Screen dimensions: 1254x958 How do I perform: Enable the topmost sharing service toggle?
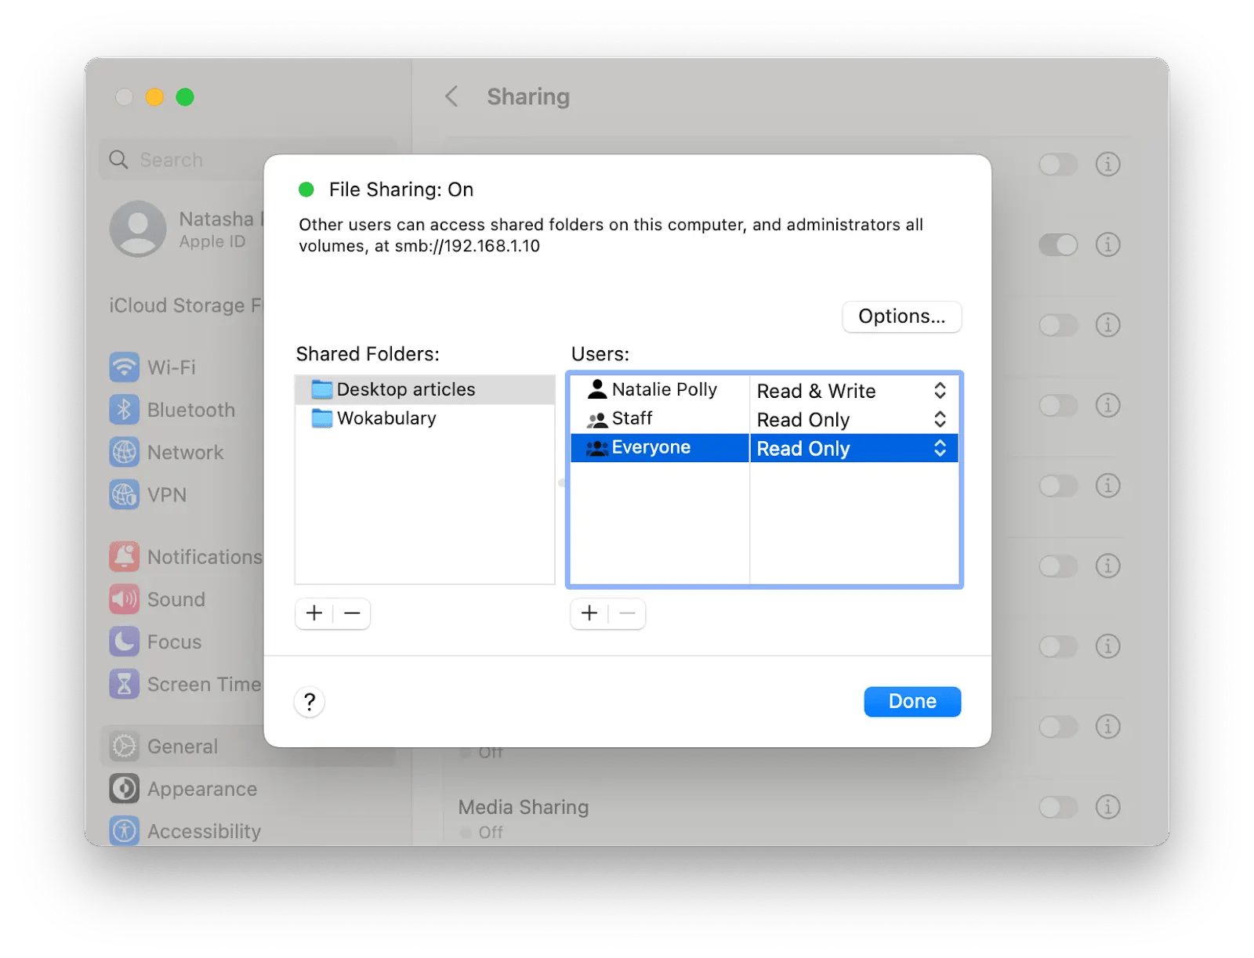(x=1058, y=164)
